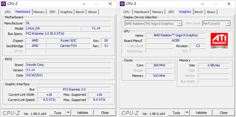Open Graphics tab in left window
The width and height of the screenshot is (236, 117).
coord(66,12)
